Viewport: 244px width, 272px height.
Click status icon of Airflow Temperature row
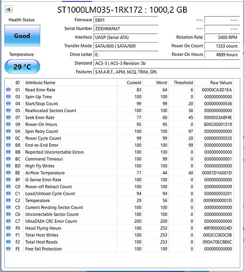[x=8, y=173]
